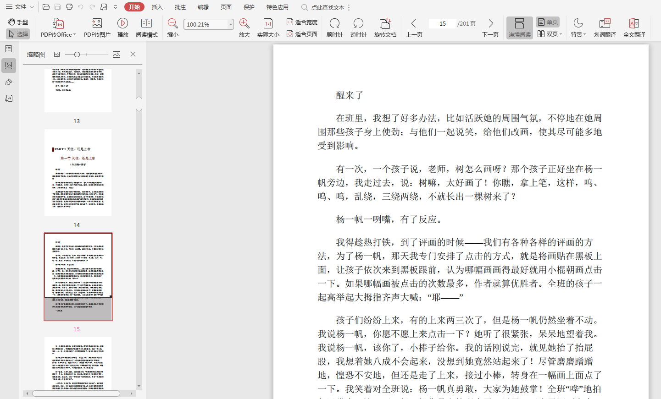The width and height of the screenshot is (661, 399).
Task: Click the 旋转文档 rotate document icon
Action: [385, 23]
